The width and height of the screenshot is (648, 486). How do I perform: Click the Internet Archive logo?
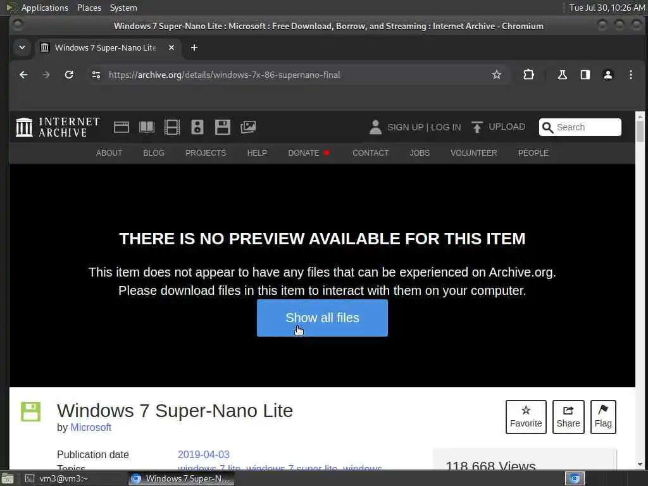point(58,127)
